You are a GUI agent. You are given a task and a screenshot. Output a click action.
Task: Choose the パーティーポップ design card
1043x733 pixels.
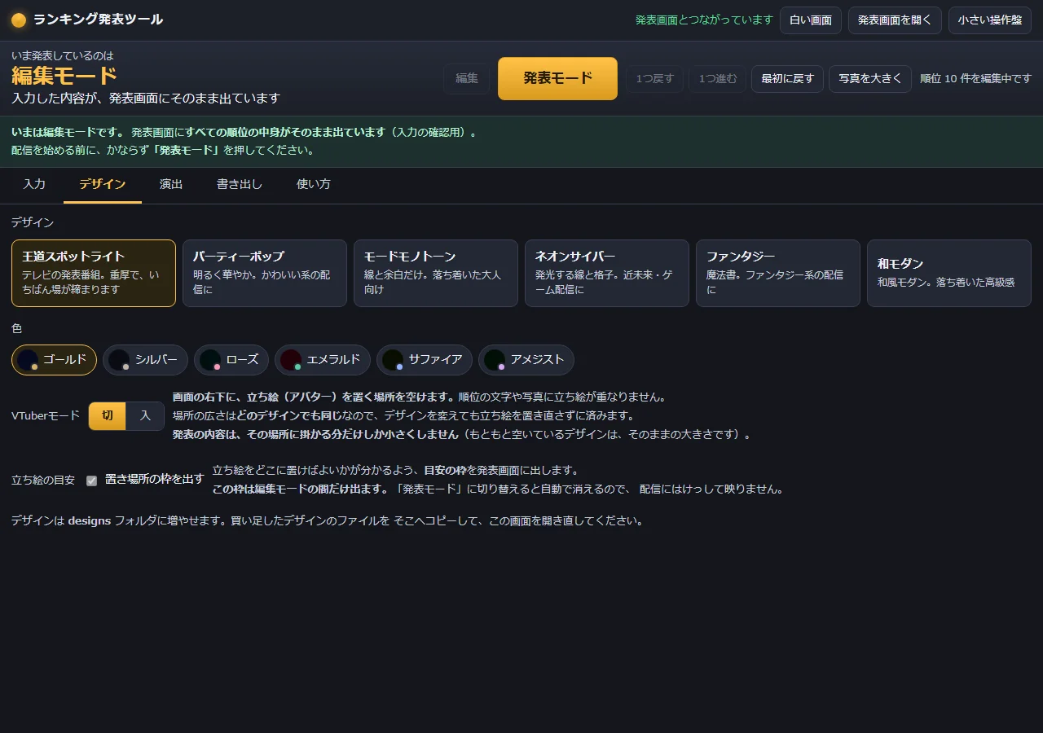pyautogui.click(x=265, y=274)
